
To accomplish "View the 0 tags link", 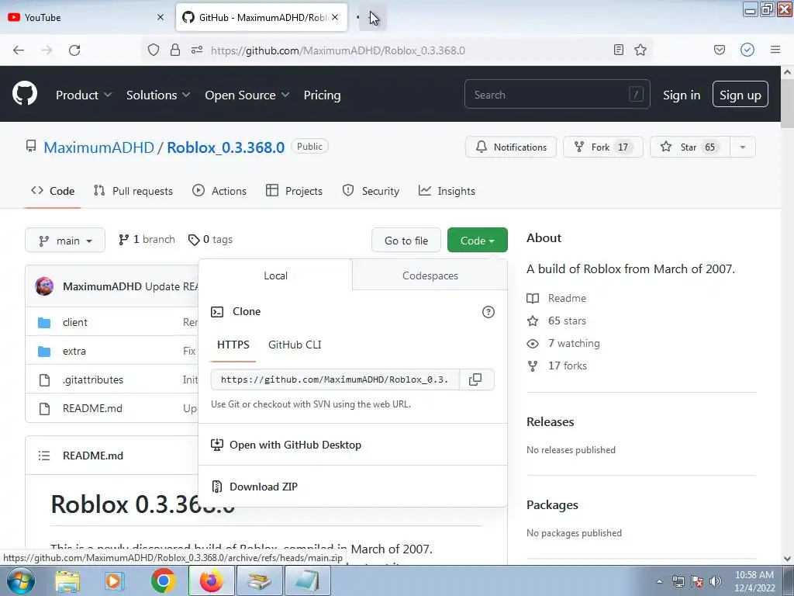I will point(210,239).
